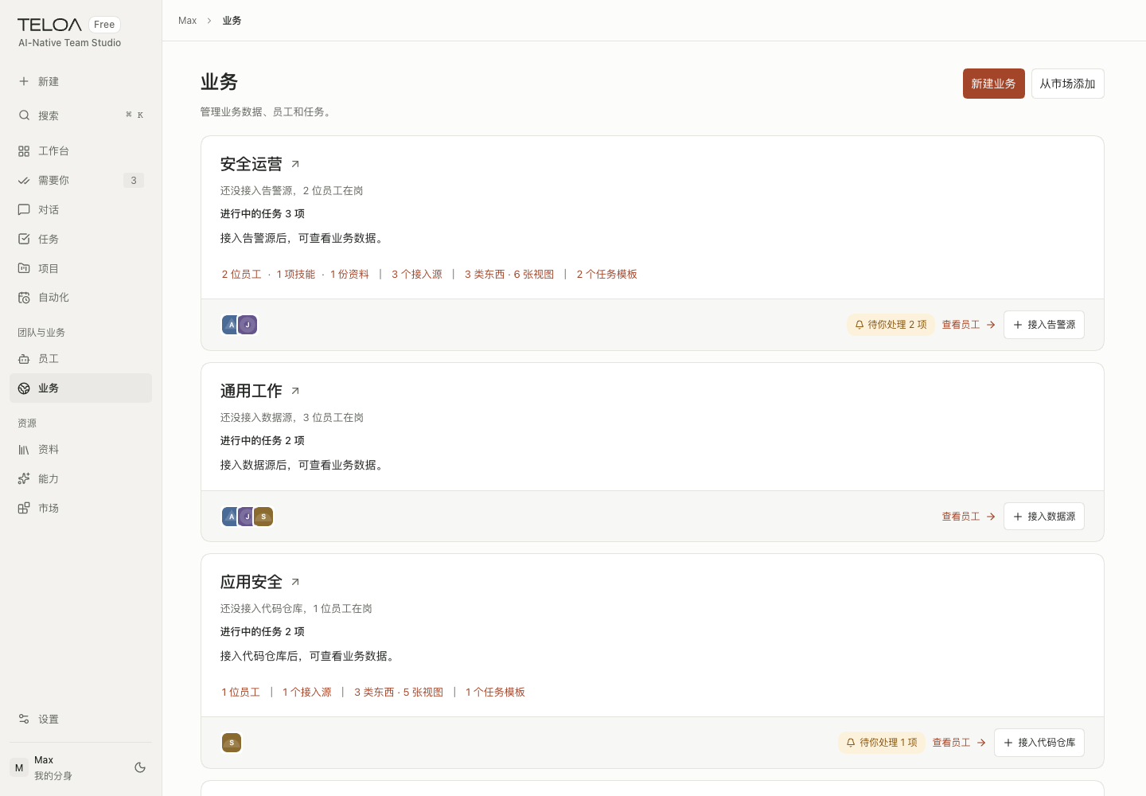Click the 工作台 grid icon
Image resolution: width=1146 pixels, height=796 pixels.
(x=24, y=150)
